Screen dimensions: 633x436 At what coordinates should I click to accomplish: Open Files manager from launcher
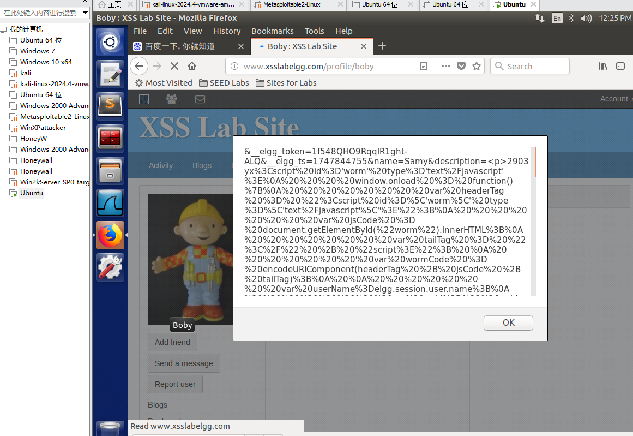tap(110, 170)
